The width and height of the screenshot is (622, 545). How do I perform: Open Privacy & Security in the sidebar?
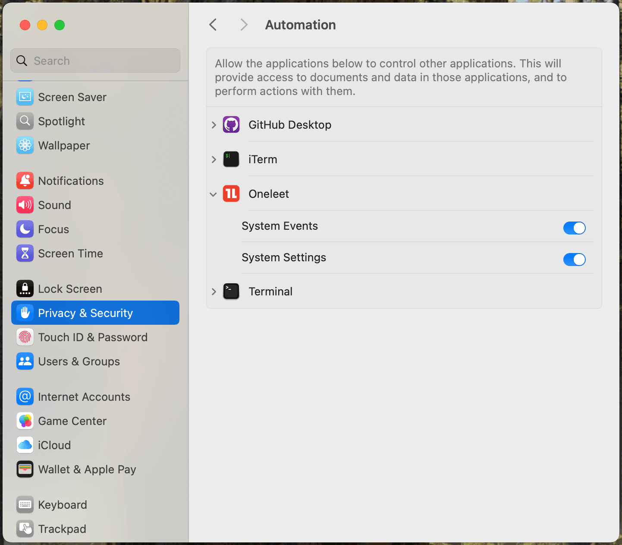point(85,313)
